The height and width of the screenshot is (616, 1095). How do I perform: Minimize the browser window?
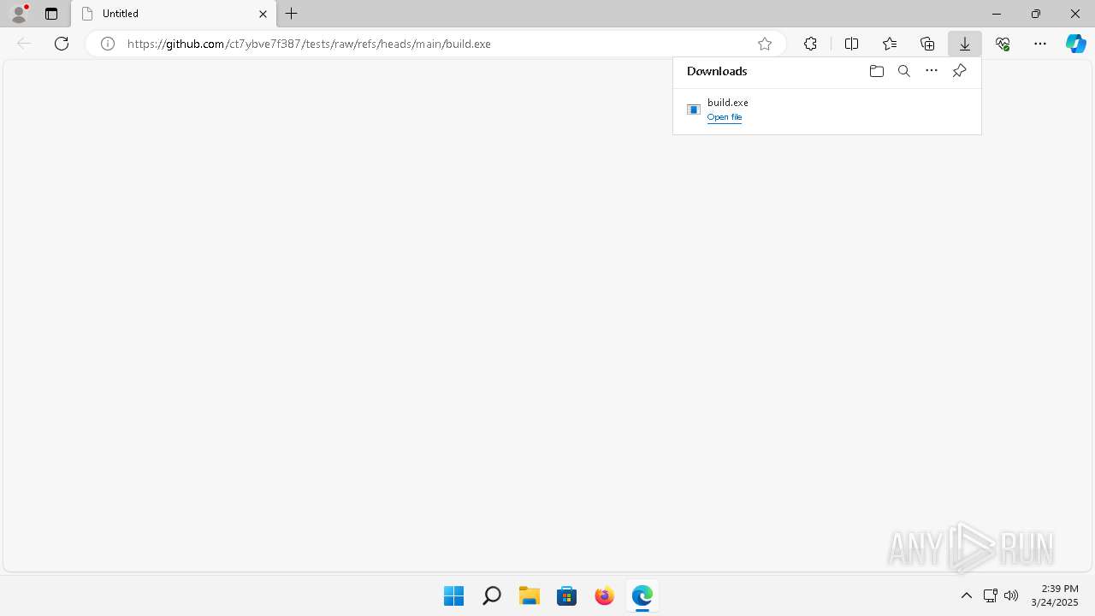click(997, 14)
